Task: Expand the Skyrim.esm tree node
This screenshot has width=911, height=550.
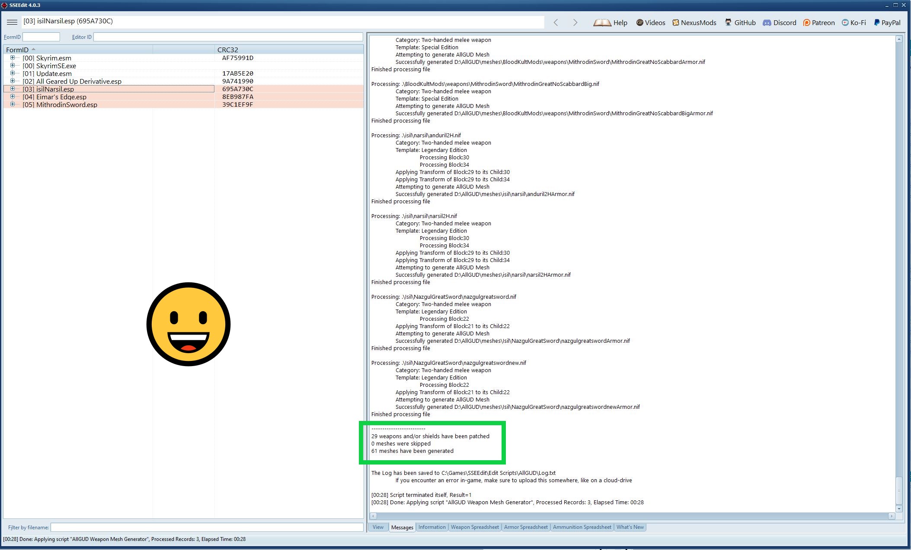Action: click(13, 58)
